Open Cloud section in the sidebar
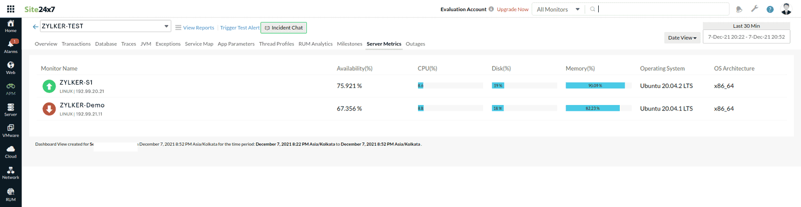The image size is (801, 207). pos(11,151)
